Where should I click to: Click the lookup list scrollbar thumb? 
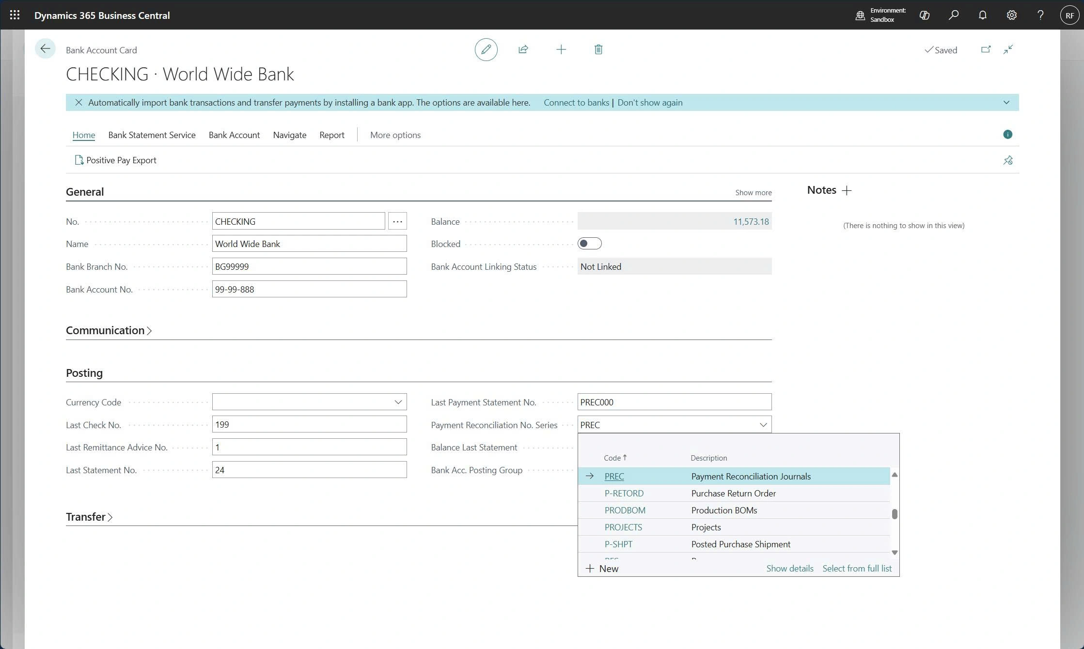pos(895,514)
